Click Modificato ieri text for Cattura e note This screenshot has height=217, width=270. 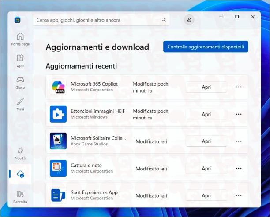pyautogui.click(x=151, y=169)
